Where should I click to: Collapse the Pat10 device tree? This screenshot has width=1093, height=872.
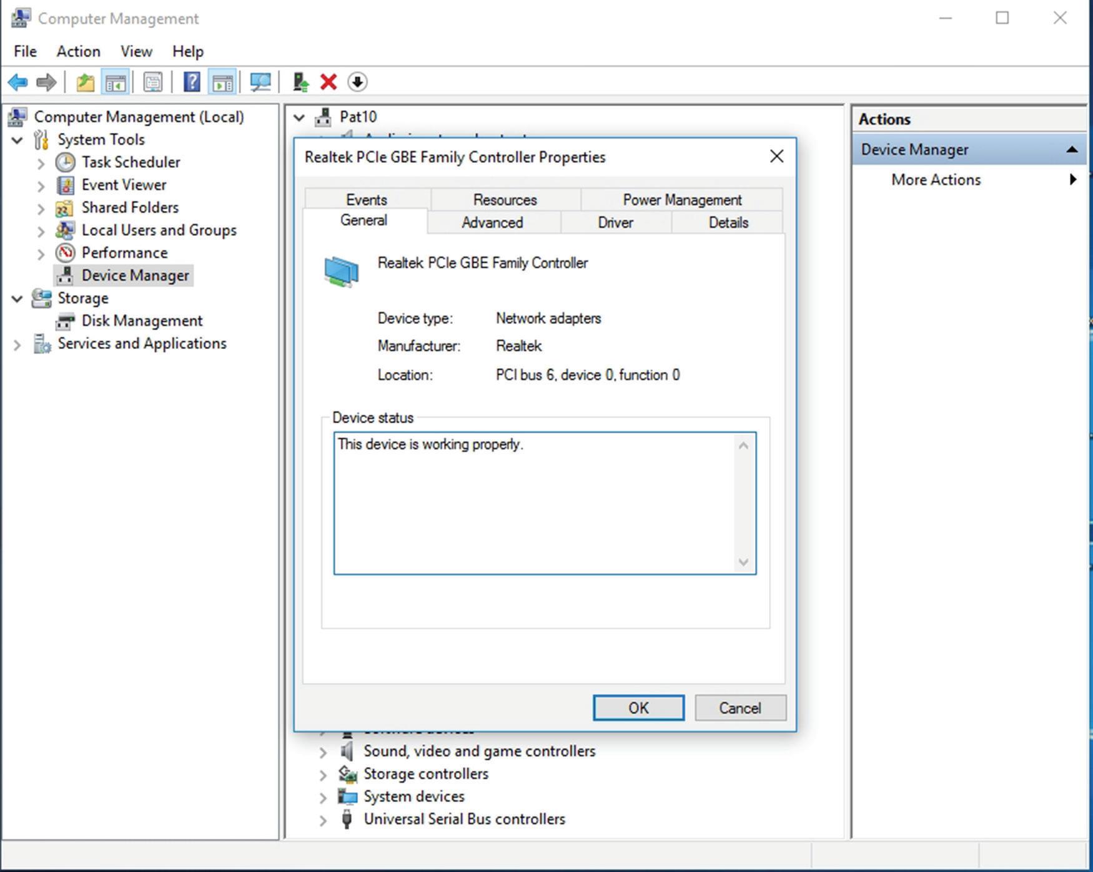[299, 117]
